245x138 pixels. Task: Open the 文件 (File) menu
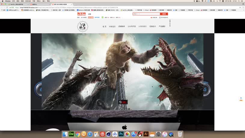(14, 1)
